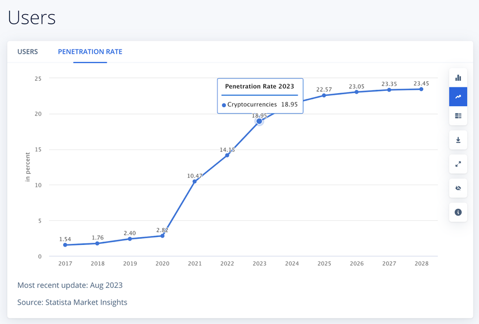Click the download chart icon

[458, 140]
